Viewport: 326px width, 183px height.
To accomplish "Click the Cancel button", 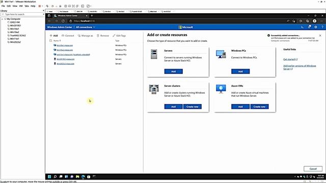I will (313, 169).
